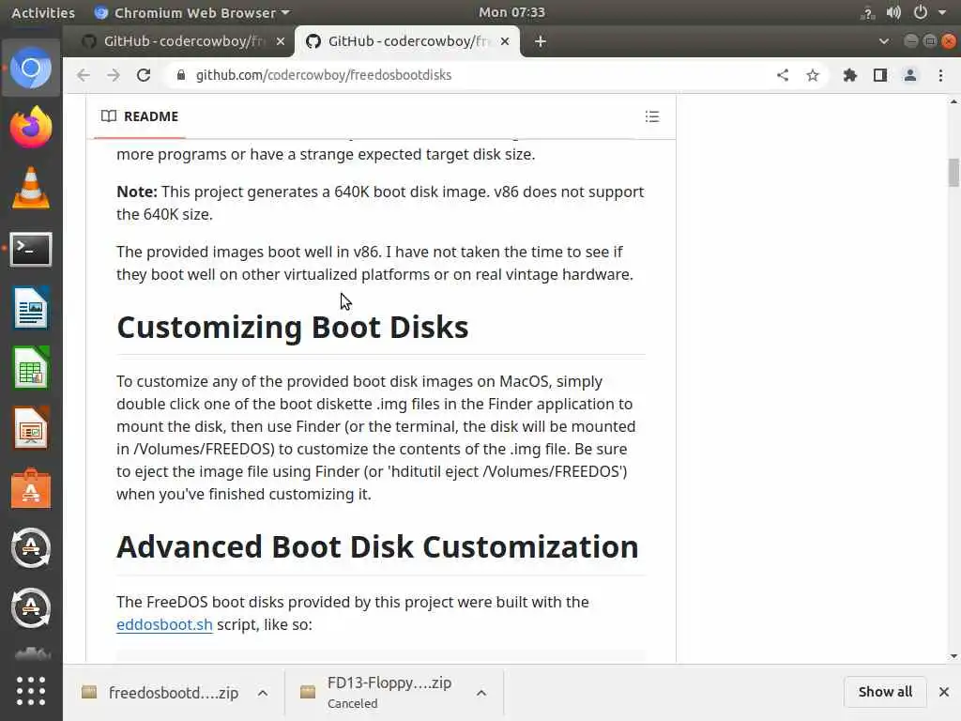Click the scrollbar down arrow

(x=953, y=656)
